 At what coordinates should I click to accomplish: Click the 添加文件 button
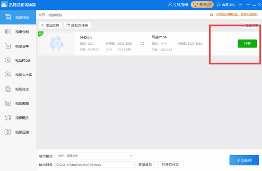[x=50, y=25]
